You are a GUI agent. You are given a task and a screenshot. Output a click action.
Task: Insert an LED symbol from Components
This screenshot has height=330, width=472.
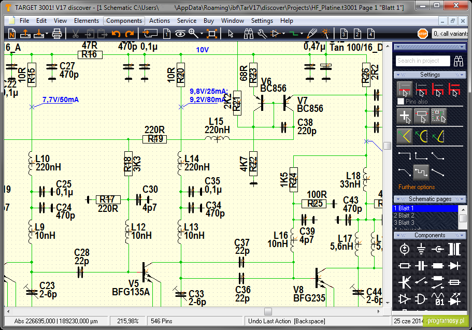click(454, 299)
